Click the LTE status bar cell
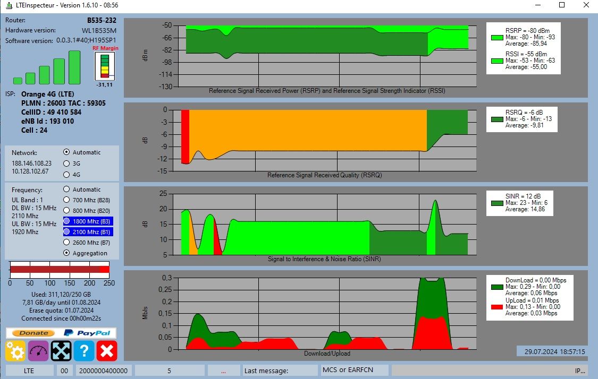 click(x=29, y=371)
